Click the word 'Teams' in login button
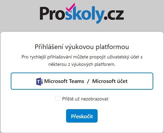The width and height of the screenshot is (164, 133). tap(76, 81)
